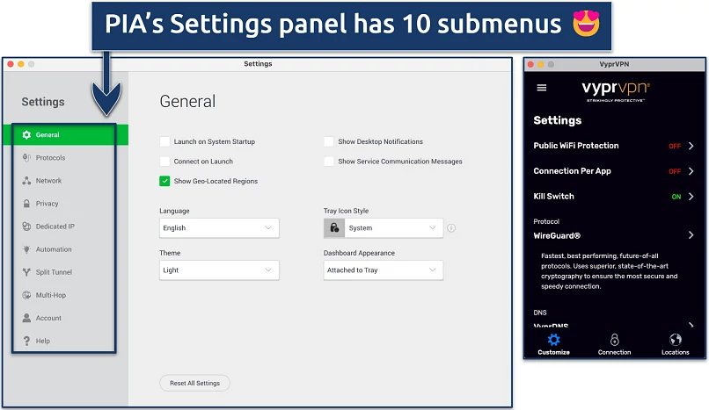This screenshot has height=410, width=709.
Task: Click the Customize gear icon in VyprVPN
Action: 553,340
